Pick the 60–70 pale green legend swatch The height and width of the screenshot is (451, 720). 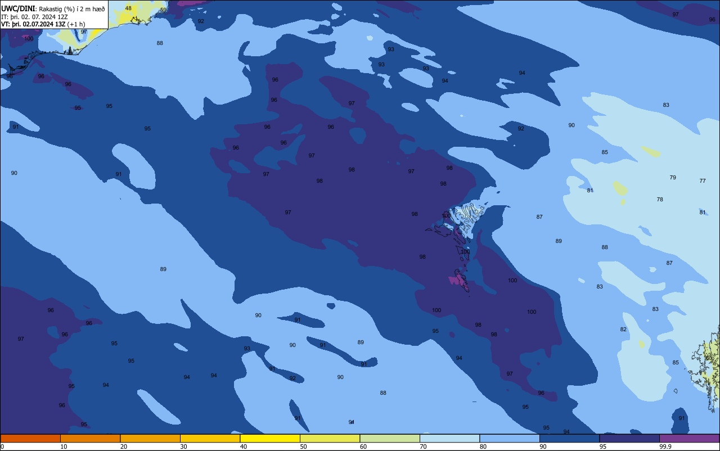[x=390, y=438]
